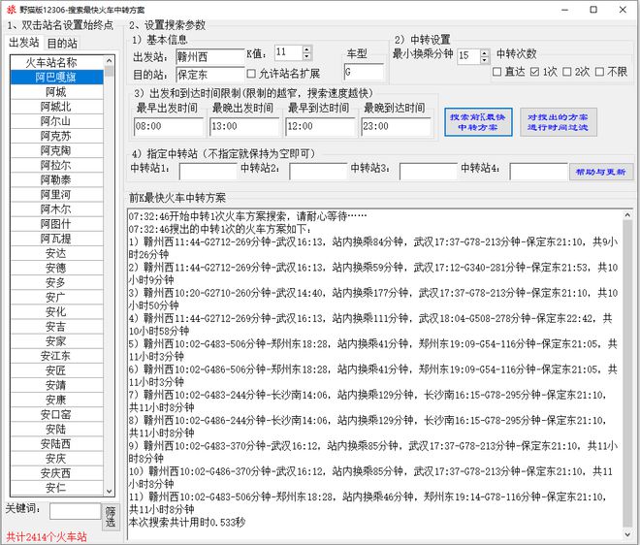
Task: Decrease 最小换乘分钟 with down arrow
Action: coord(485,59)
